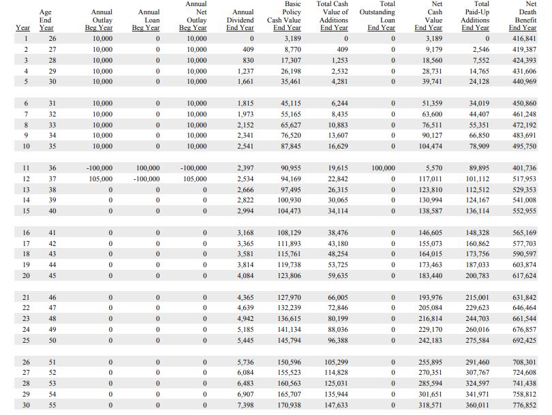Viewport: 552px width, 415px height.
Task: Select net cash value 5,570
Action: 434,168
